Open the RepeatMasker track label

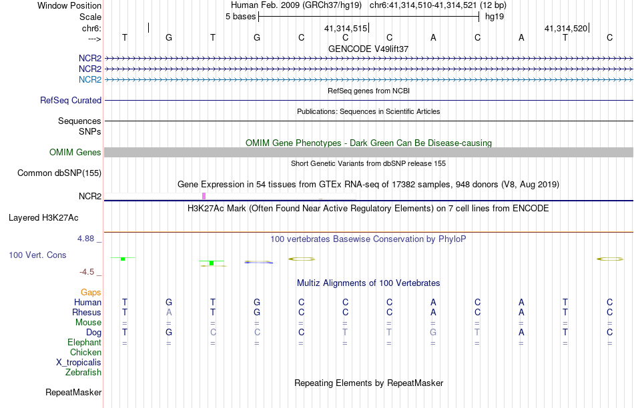click(x=73, y=392)
